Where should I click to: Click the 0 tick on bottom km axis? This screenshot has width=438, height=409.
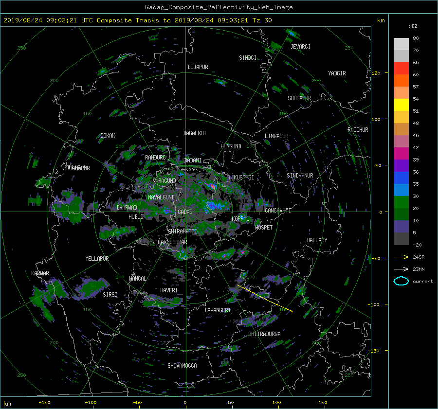(185, 403)
